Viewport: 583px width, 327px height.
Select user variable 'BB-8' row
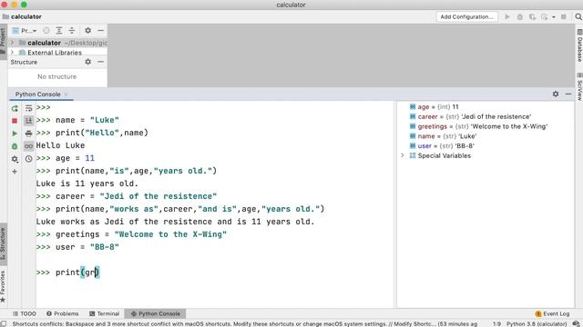(x=486, y=145)
